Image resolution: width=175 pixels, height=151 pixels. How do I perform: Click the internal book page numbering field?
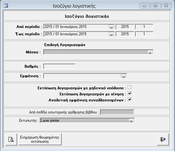117,112
